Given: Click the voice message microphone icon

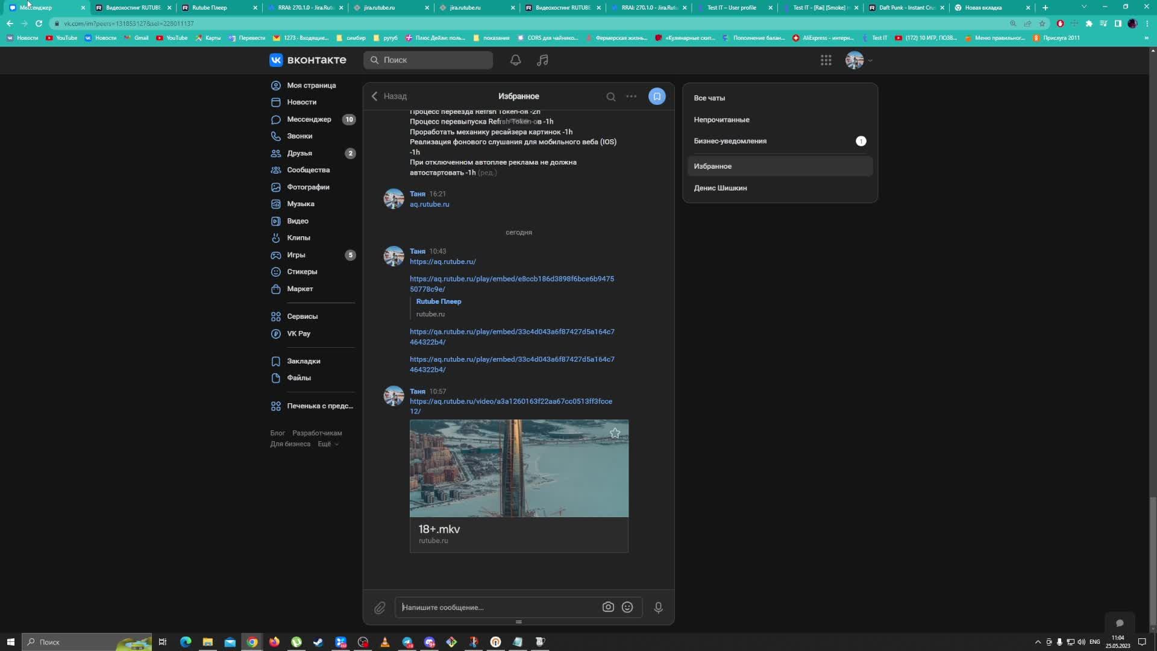Looking at the screenshot, I should pos(658,608).
